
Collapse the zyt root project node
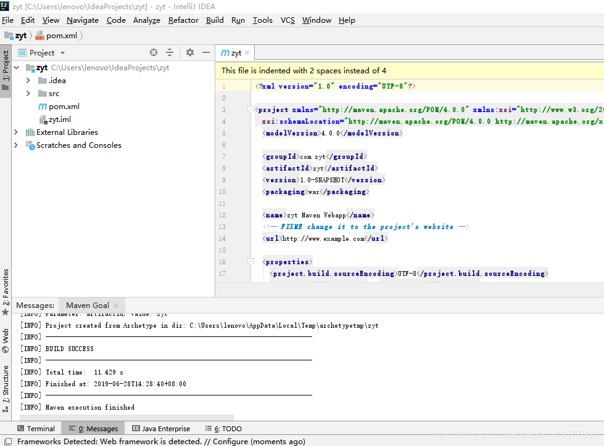17,68
